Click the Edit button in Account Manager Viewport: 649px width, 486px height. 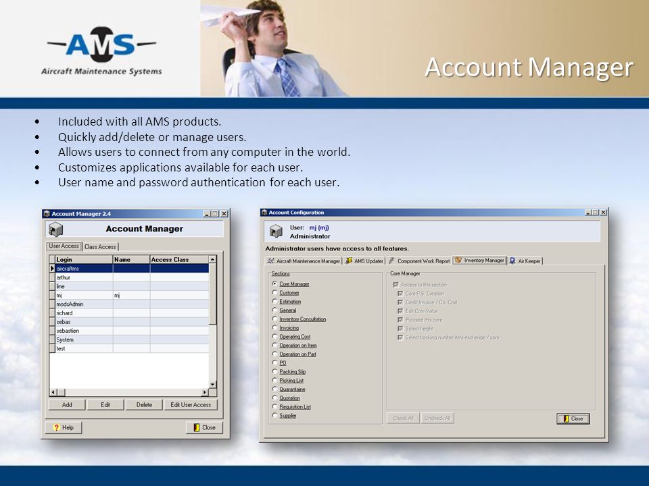105,404
